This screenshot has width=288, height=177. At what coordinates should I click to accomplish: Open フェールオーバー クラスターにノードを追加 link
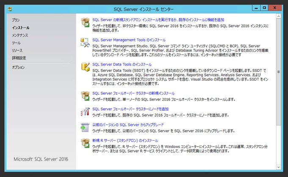[x=130, y=109]
